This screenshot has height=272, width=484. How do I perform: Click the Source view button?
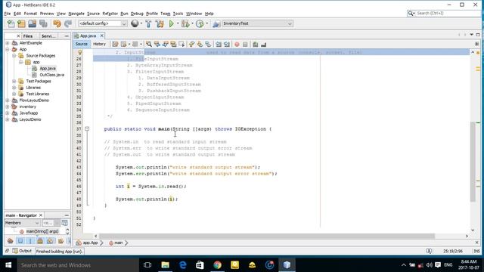(x=82, y=44)
